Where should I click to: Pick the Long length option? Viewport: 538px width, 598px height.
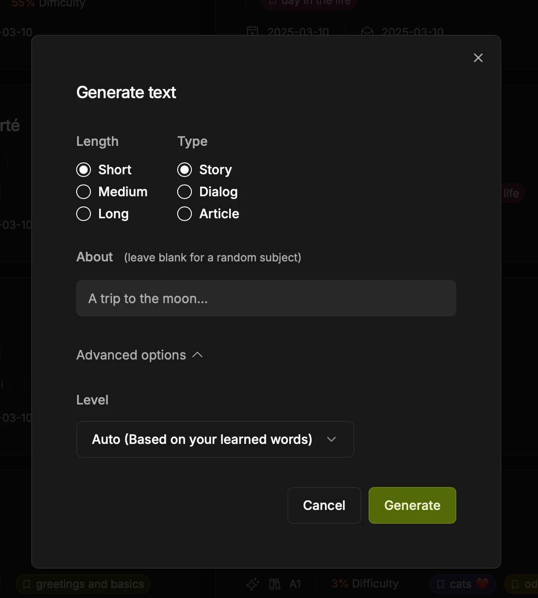[x=84, y=214]
